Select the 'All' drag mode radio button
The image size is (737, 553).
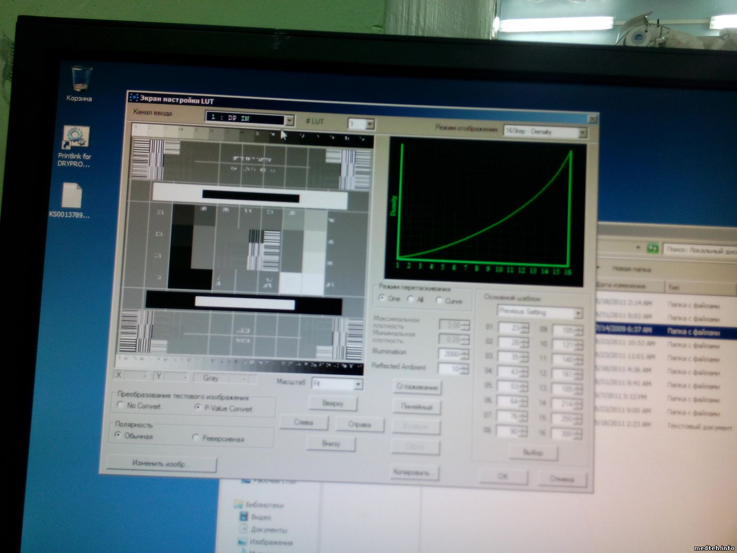(411, 299)
